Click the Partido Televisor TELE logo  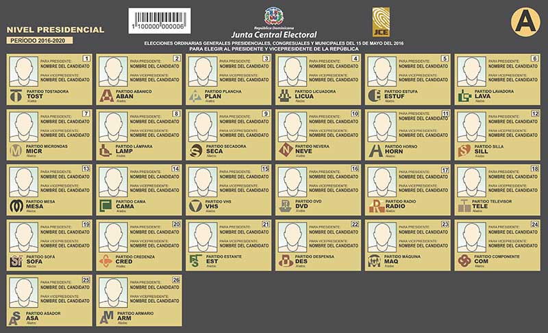click(464, 206)
